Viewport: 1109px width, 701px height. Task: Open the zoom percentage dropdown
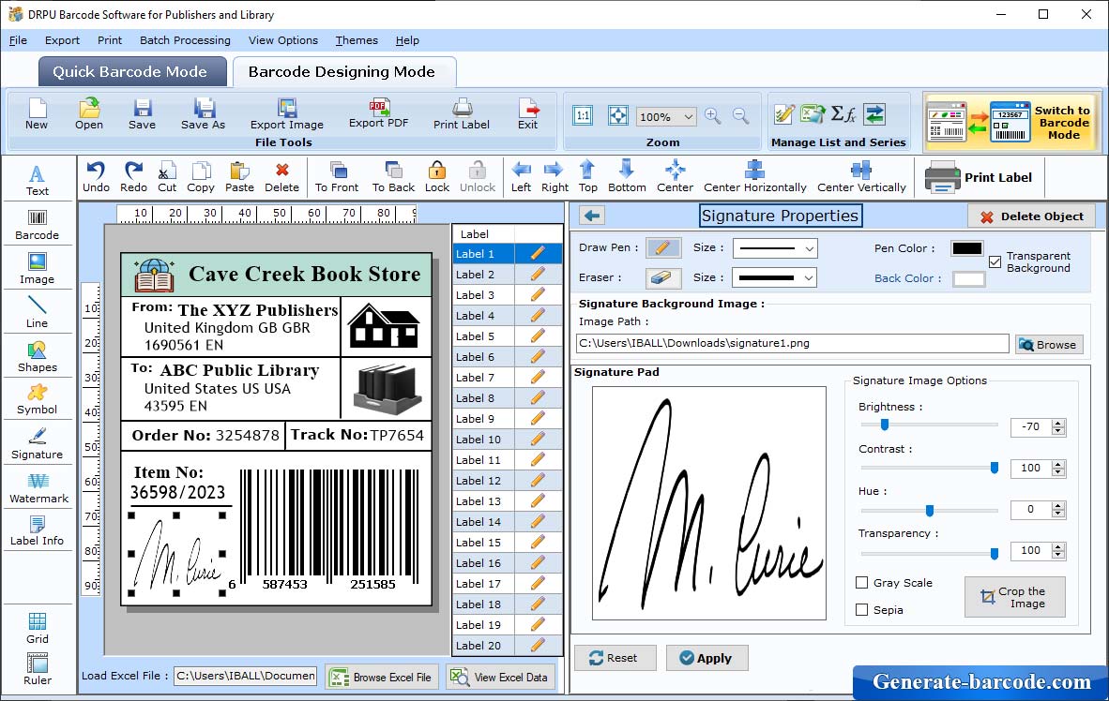pos(688,116)
